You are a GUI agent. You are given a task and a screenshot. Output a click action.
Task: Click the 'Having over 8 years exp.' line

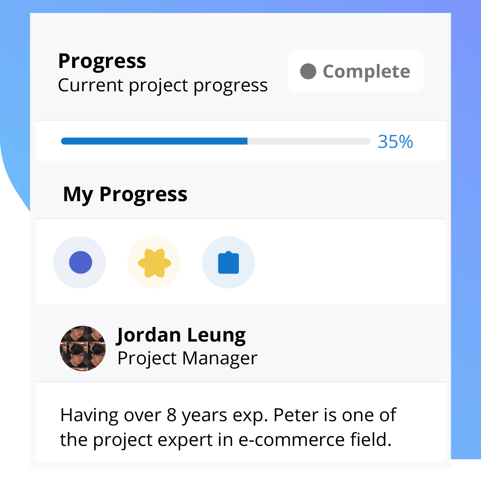164,415
